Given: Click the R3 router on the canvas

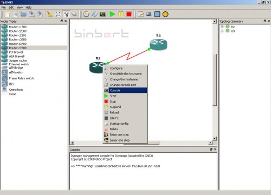Looking at the screenshot, I should [x=158, y=44].
